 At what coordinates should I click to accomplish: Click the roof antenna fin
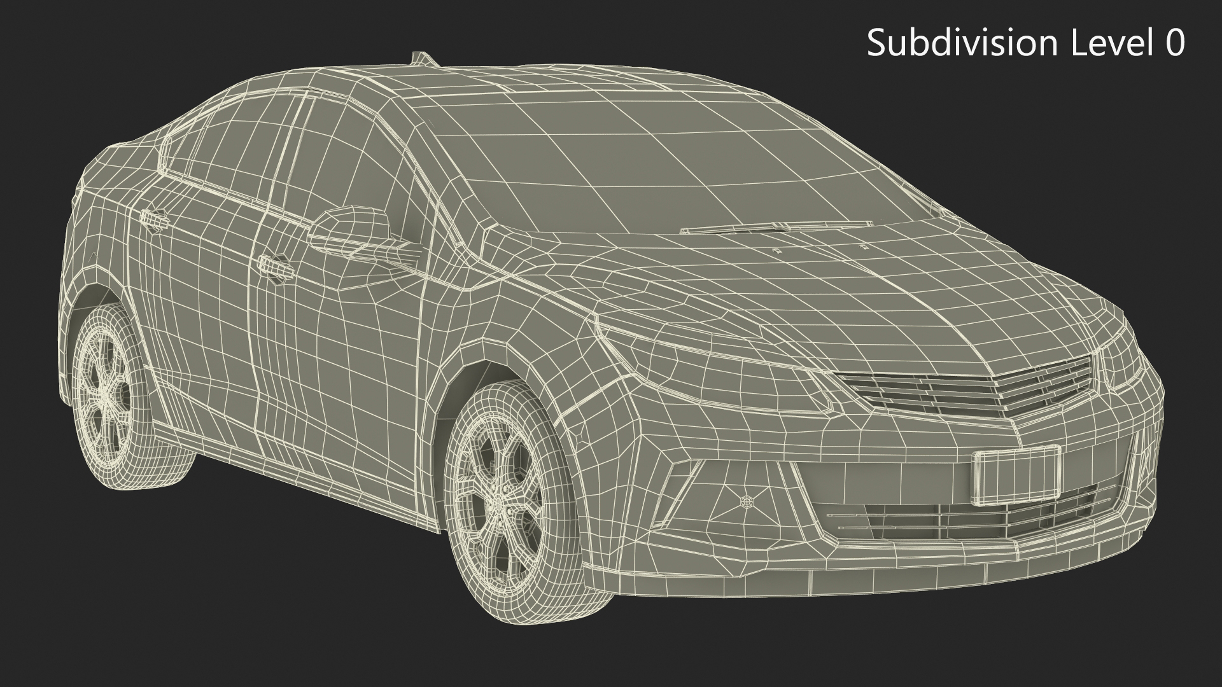(423, 59)
